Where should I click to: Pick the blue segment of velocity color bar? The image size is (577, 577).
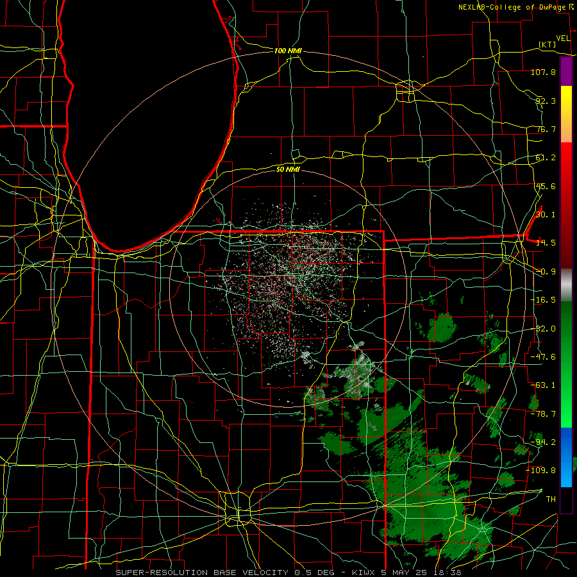(x=566, y=457)
